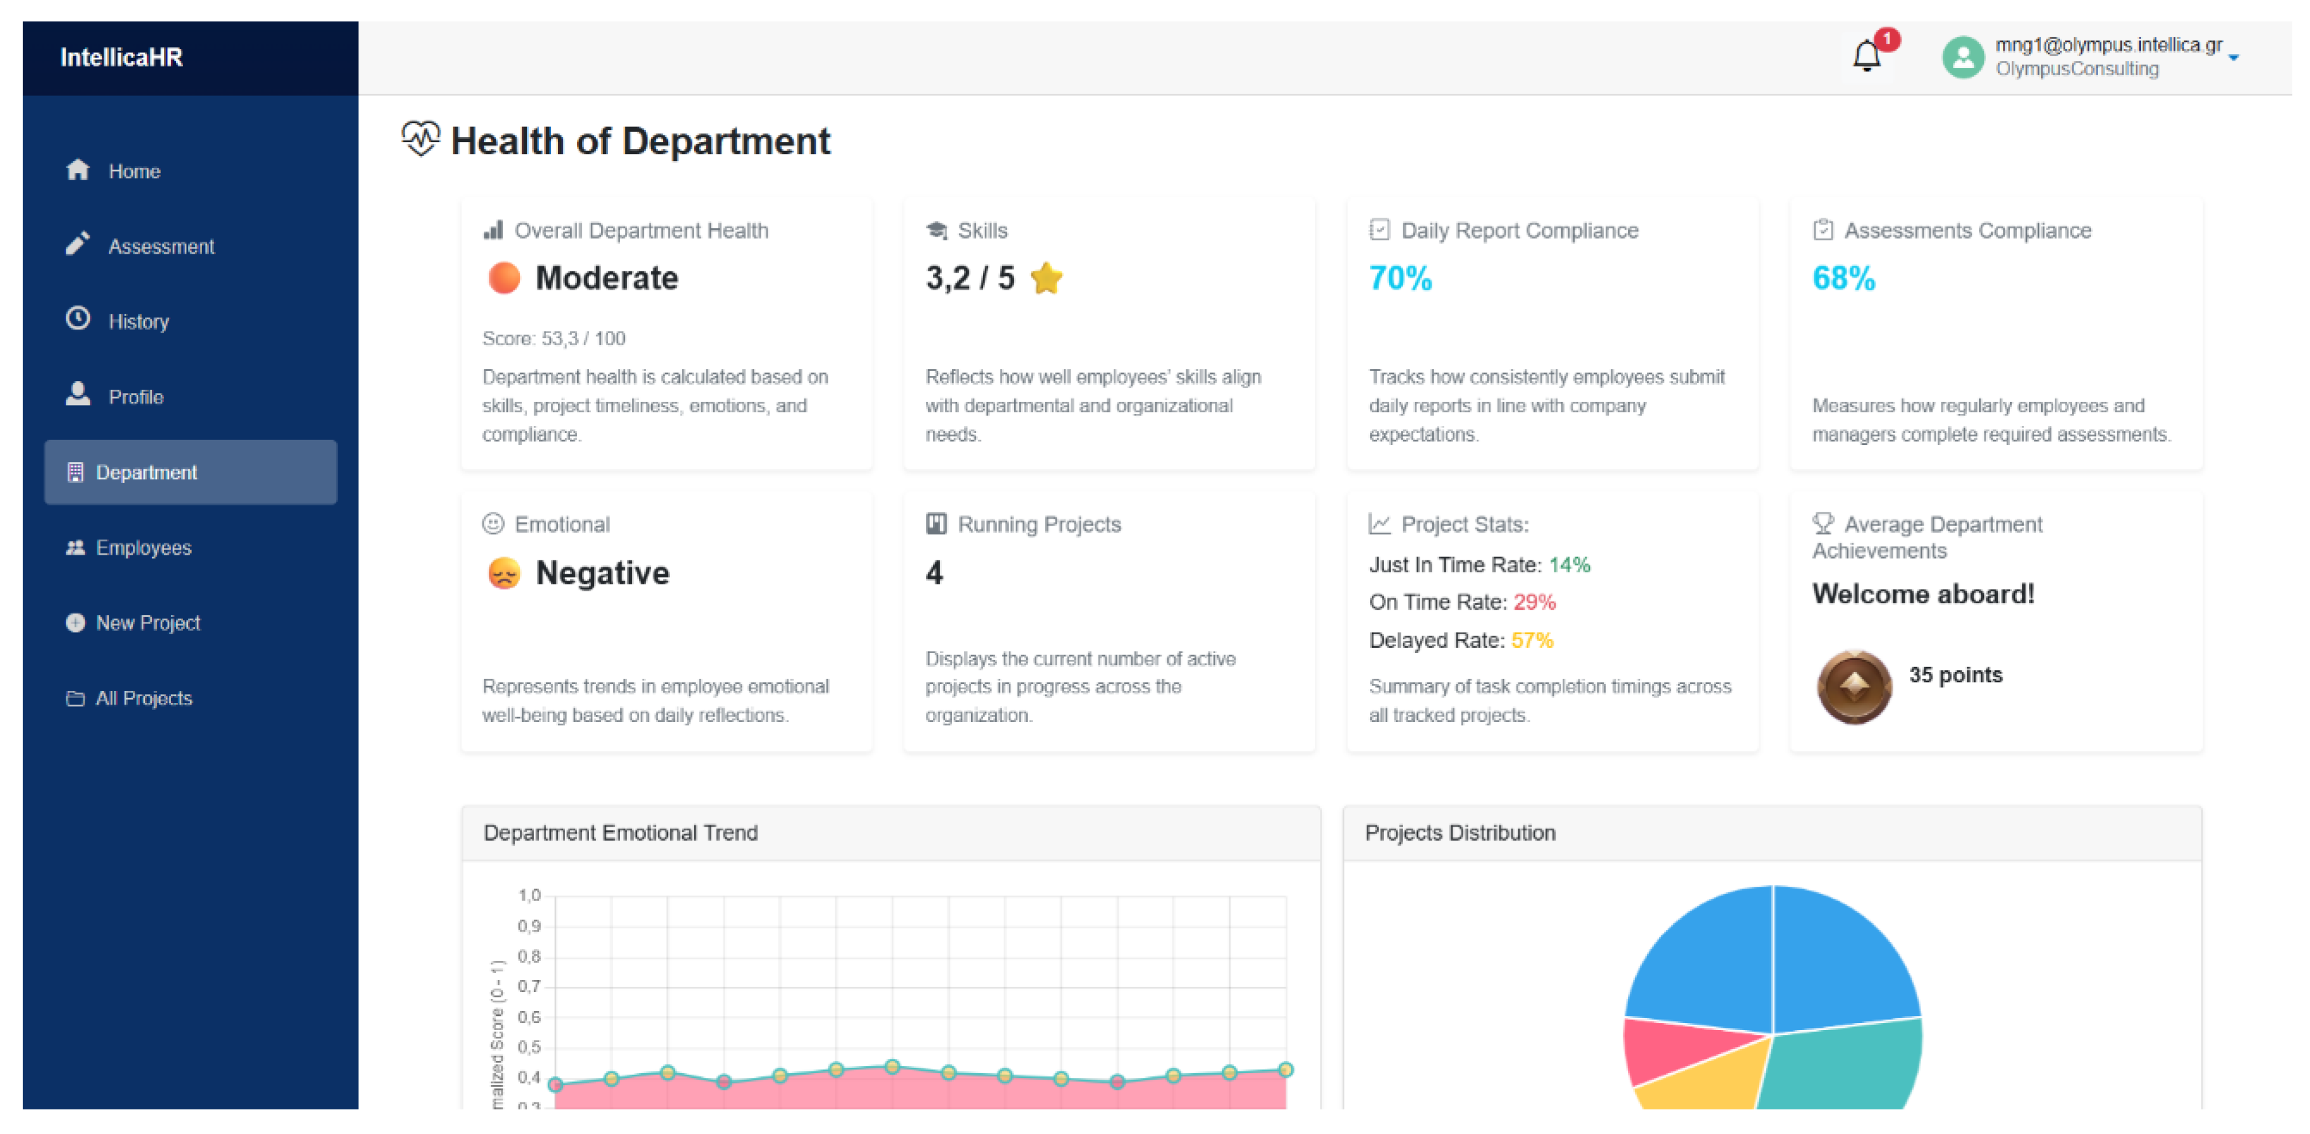Image resolution: width=2310 pixels, height=1134 pixels.
Task: Click the All Projects folder icon
Action: pos(75,699)
